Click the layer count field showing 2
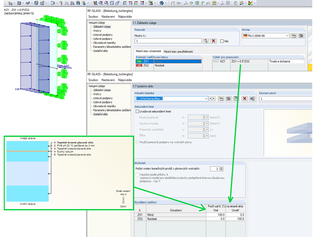This screenshot has width=316, height=237. click(x=215, y=169)
